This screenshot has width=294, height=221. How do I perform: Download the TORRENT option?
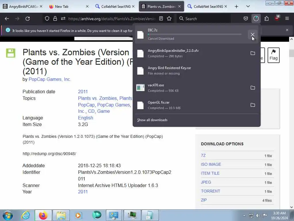click(x=210, y=191)
